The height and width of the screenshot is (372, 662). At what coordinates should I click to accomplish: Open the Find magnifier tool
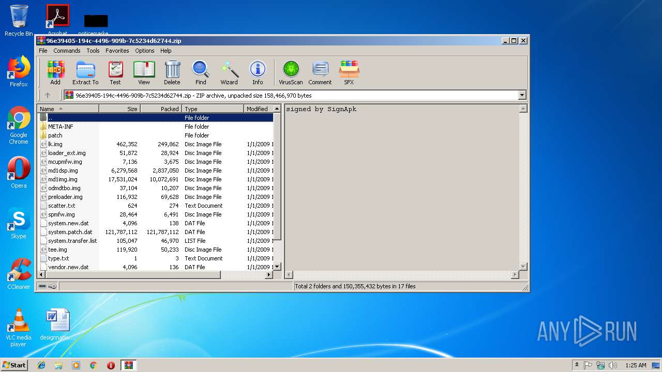tap(201, 72)
